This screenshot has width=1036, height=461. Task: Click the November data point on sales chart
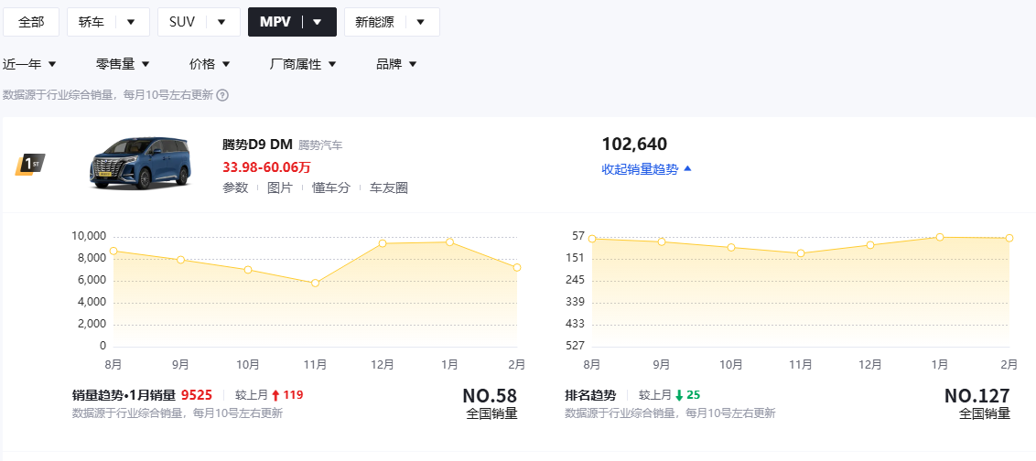click(x=315, y=283)
